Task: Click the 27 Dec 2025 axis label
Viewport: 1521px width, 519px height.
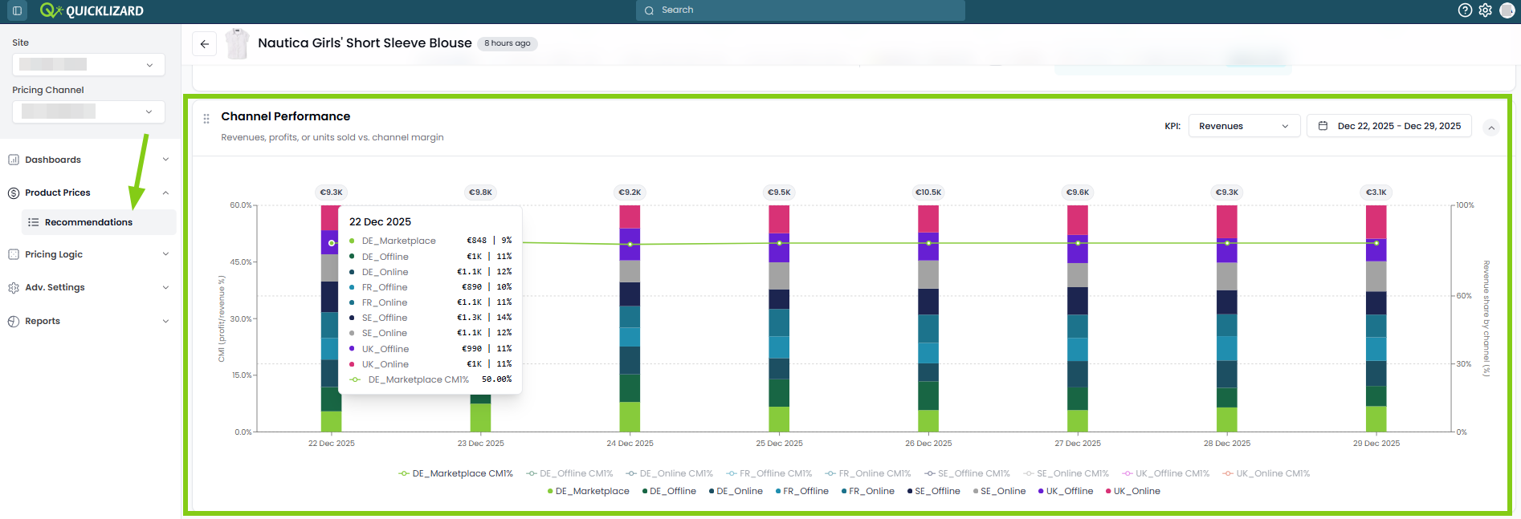Action: 1078,444
